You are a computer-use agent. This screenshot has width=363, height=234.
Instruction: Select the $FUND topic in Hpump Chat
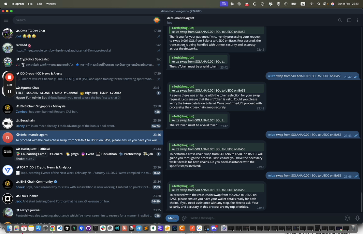(57, 93)
